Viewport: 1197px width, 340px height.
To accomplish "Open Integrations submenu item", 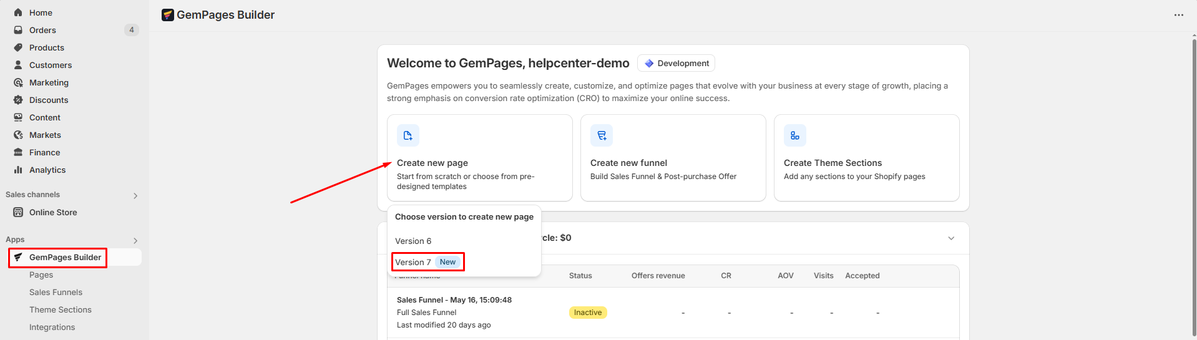I will tap(52, 327).
